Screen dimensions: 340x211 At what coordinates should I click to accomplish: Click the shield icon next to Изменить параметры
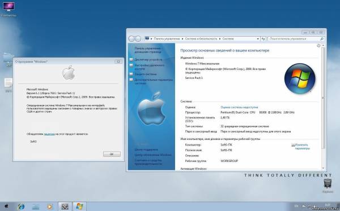pyautogui.click(x=293, y=145)
